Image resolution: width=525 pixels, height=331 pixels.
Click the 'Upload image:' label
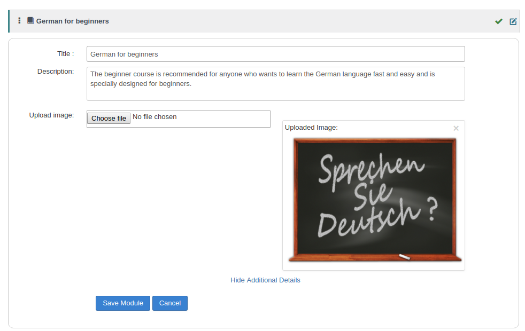pyautogui.click(x=51, y=115)
